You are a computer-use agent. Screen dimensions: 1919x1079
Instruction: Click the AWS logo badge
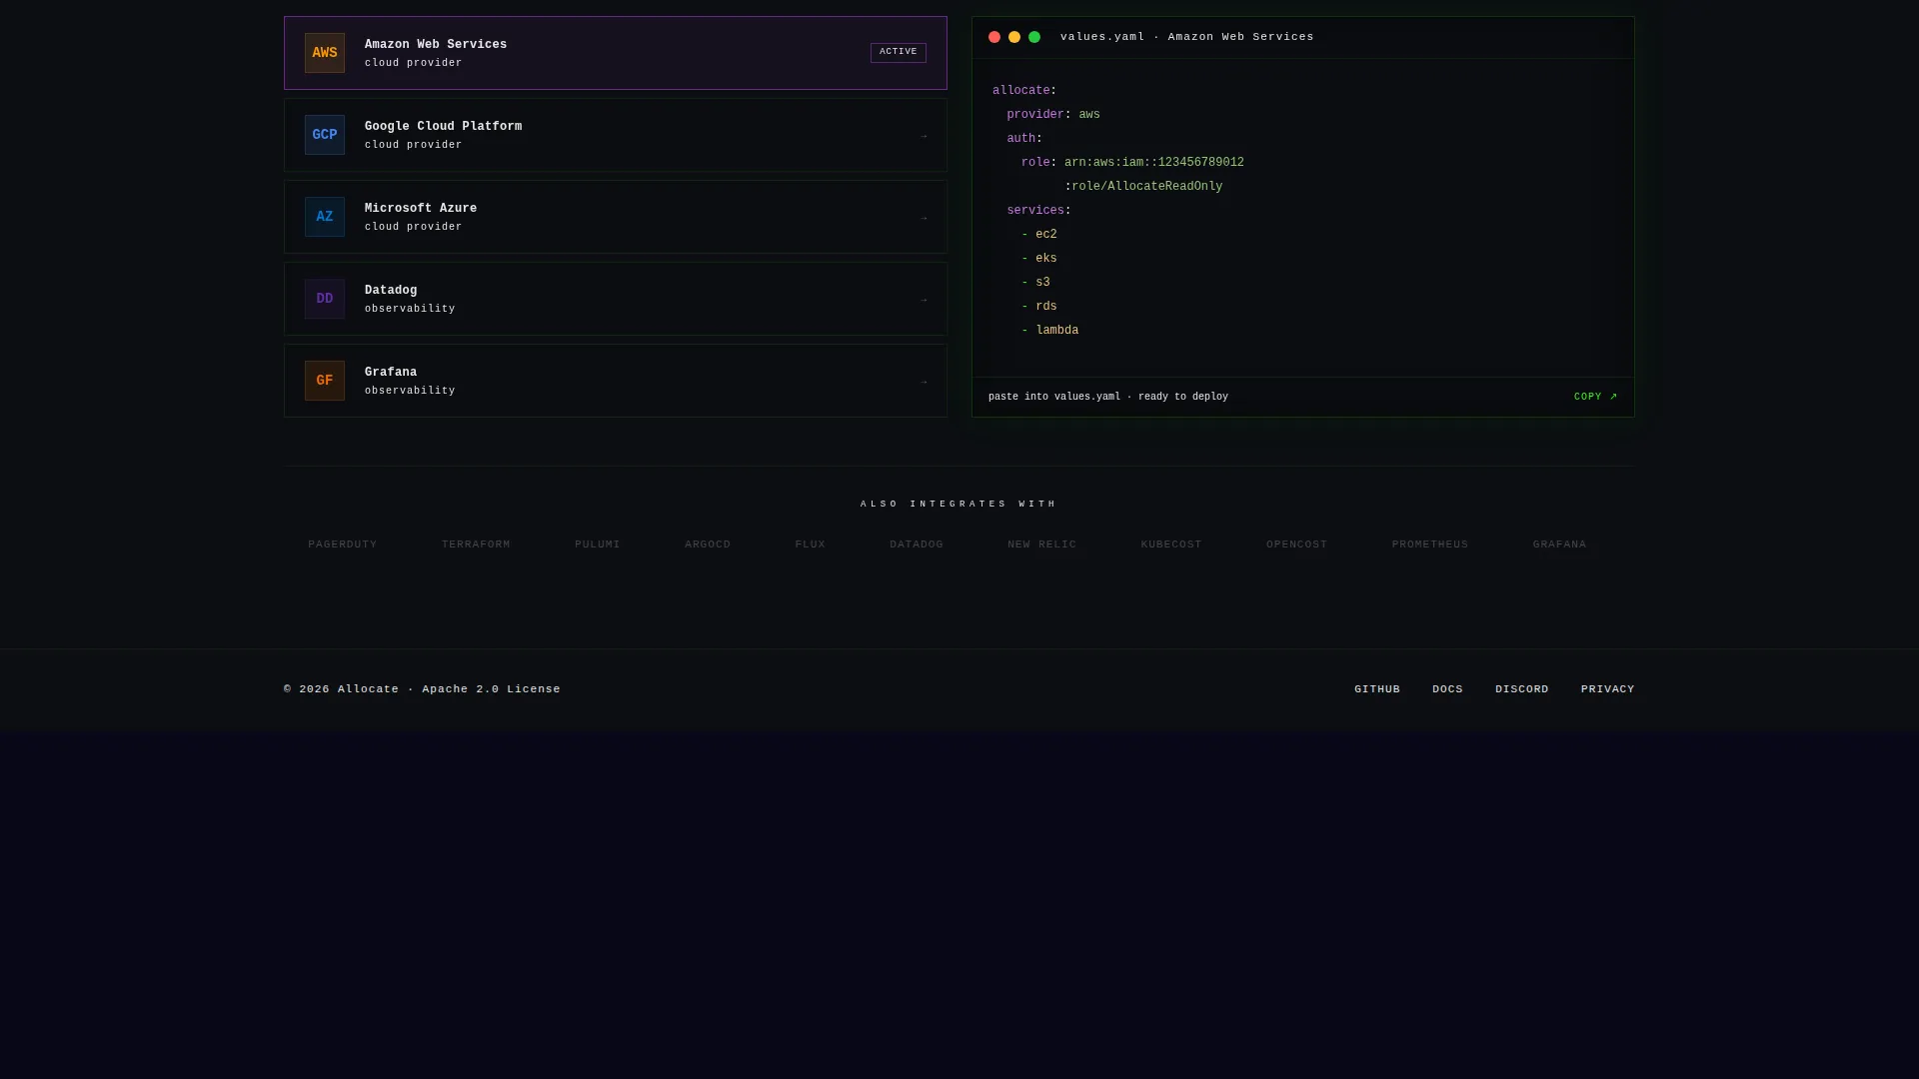pos(325,53)
